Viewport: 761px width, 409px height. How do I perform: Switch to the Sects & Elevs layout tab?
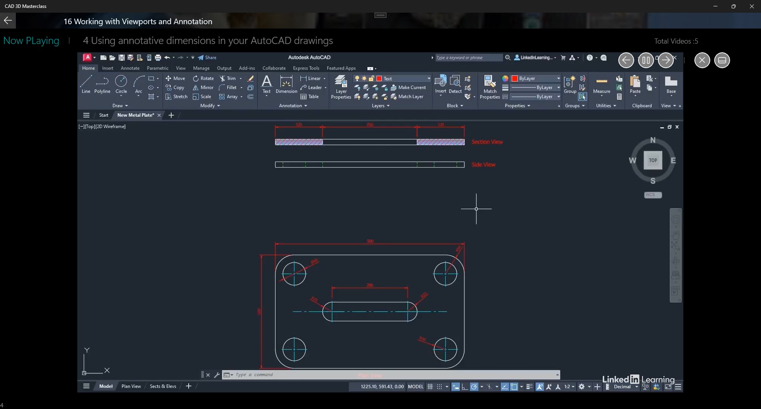point(163,386)
